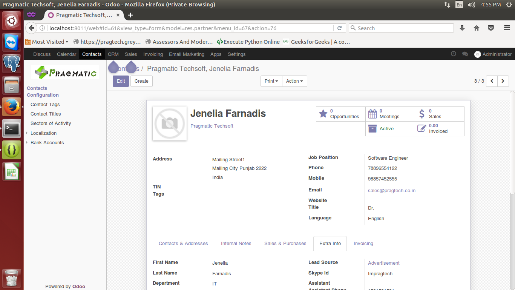Switch to Internal Notes tab
Image resolution: width=515 pixels, height=290 pixels.
pyautogui.click(x=236, y=244)
